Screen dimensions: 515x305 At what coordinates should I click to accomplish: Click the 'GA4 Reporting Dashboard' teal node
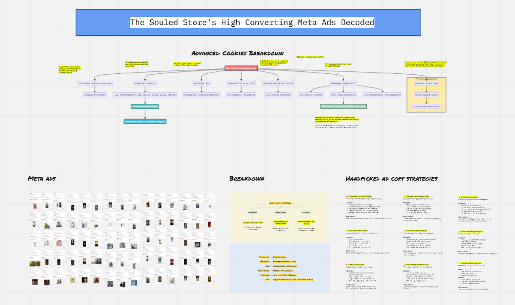[145, 106]
